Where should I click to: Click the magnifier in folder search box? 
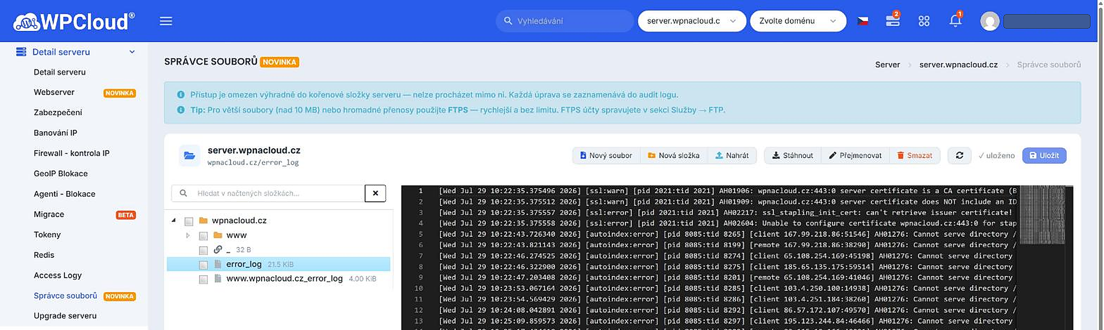[x=183, y=193]
